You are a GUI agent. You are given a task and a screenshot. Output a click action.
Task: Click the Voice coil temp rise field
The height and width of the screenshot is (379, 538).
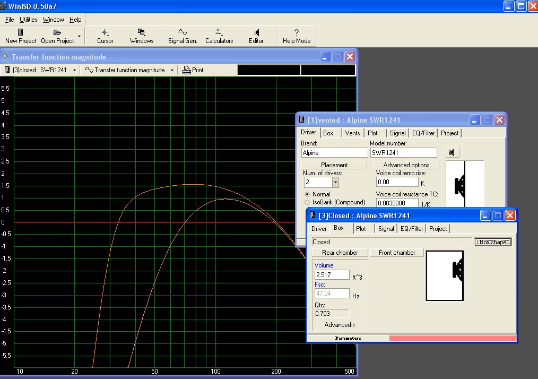click(x=397, y=182)
